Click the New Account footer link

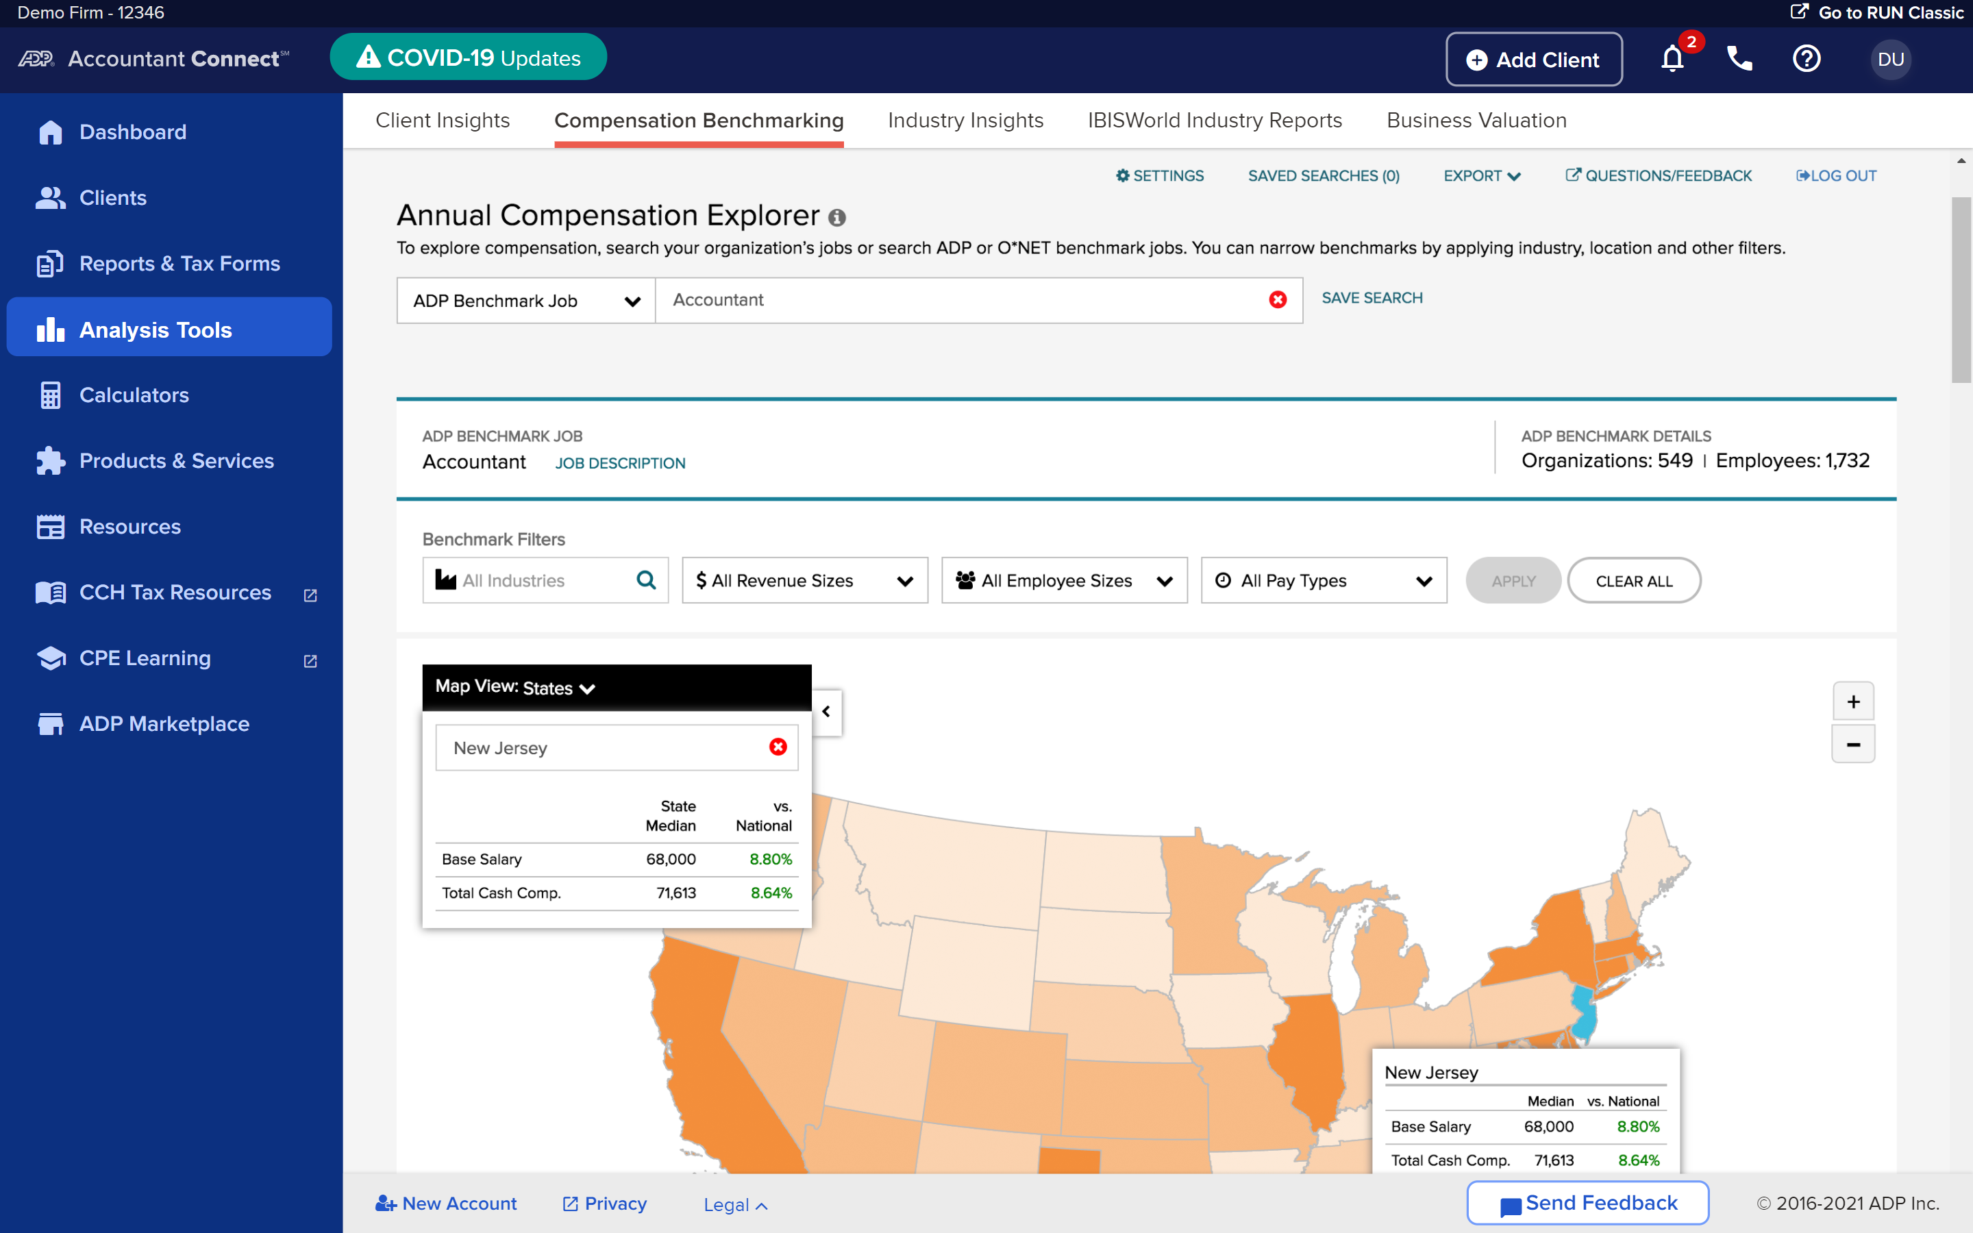point(446,1204)
